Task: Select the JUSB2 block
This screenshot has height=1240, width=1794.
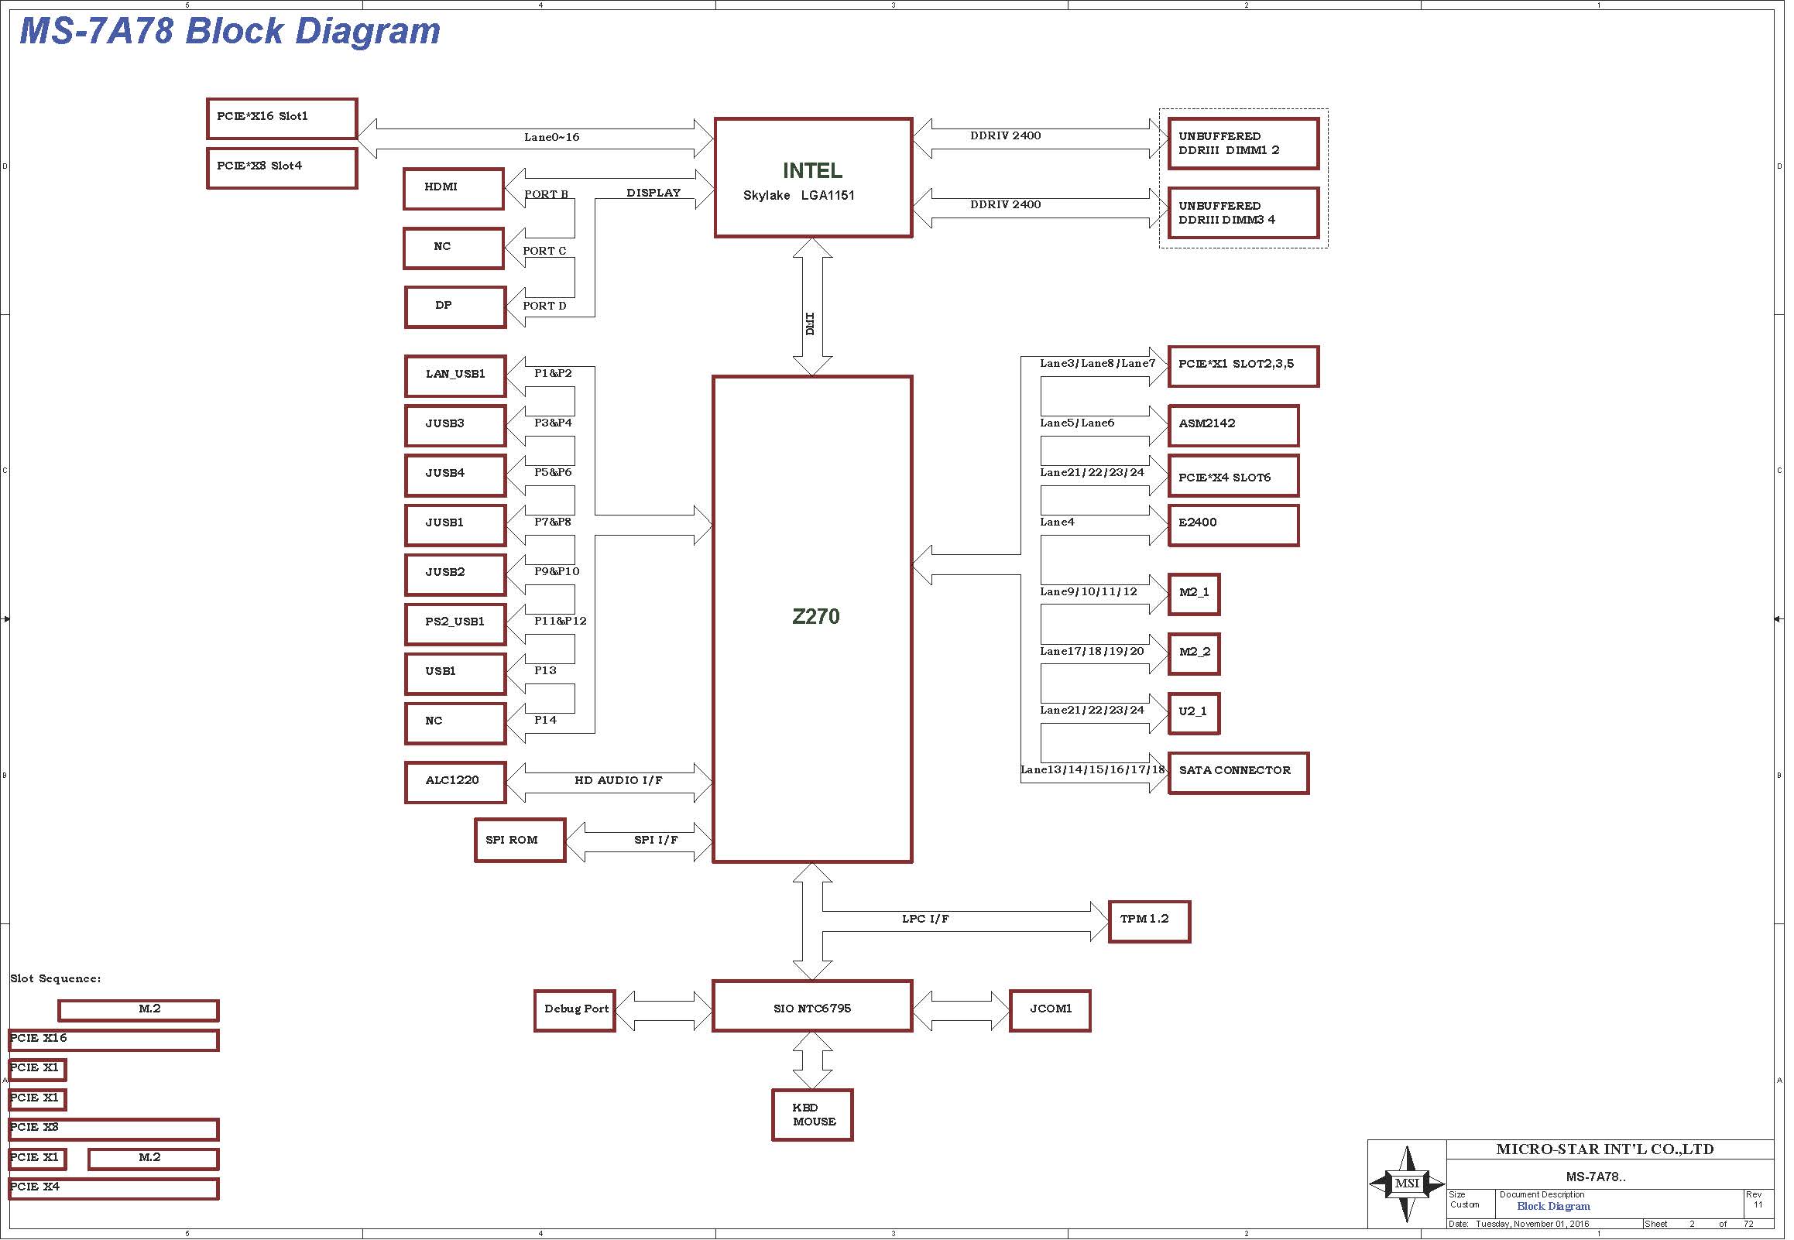Action: (456, 575)
